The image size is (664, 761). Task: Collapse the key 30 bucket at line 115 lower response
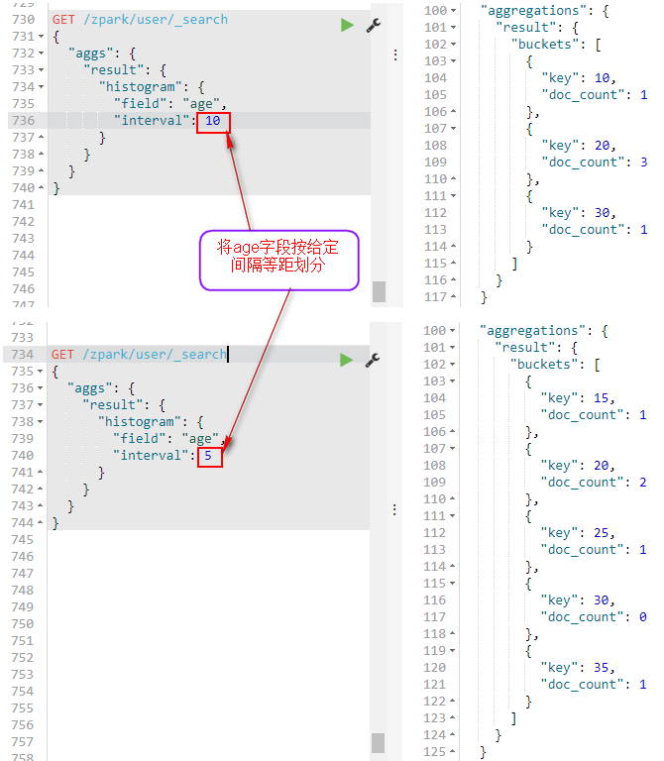point(452,584)
